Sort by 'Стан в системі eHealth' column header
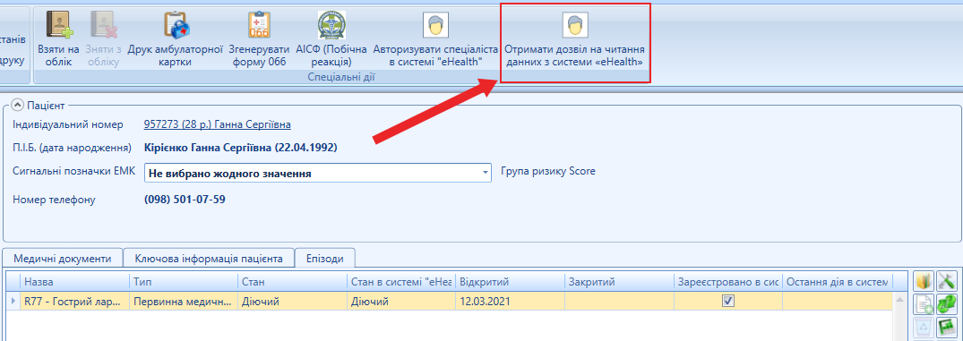 400,282
